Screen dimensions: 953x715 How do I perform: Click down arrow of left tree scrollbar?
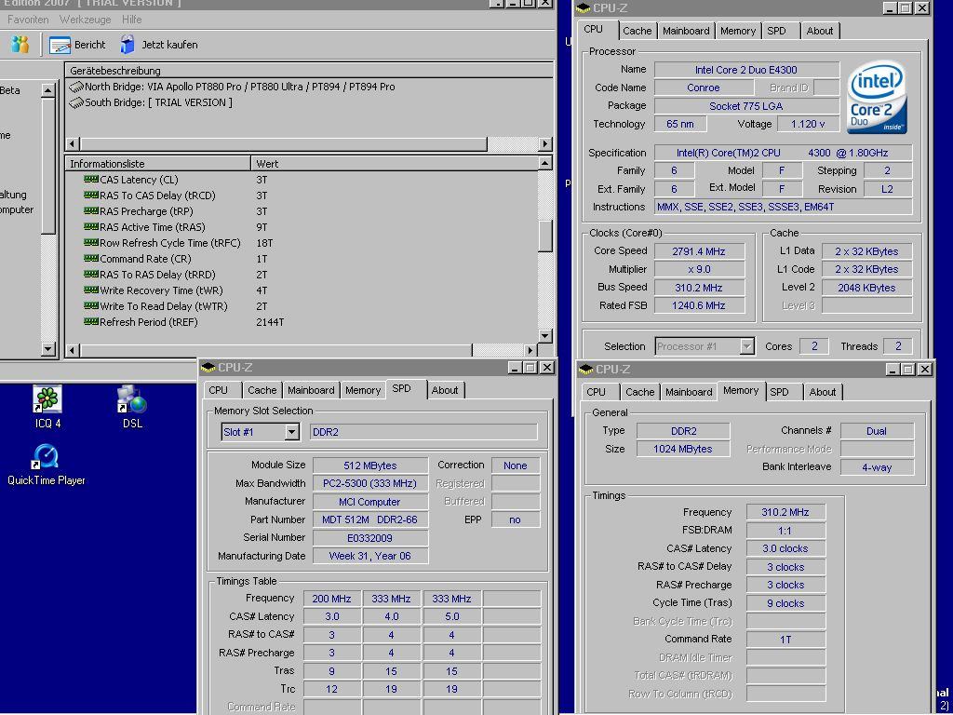[x=48, y=349]
